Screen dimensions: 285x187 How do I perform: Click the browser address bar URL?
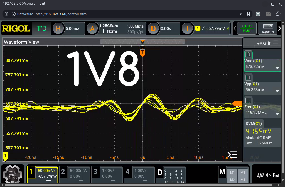62,14
